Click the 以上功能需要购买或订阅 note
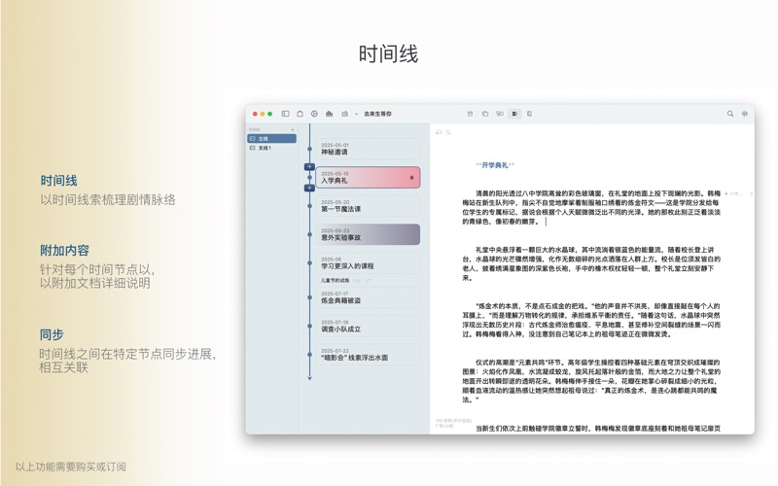The height and width of the screenshot is (486, 778). click(x=70, y=467)
